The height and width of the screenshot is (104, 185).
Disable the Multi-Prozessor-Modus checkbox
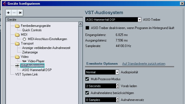click(87, 79)
